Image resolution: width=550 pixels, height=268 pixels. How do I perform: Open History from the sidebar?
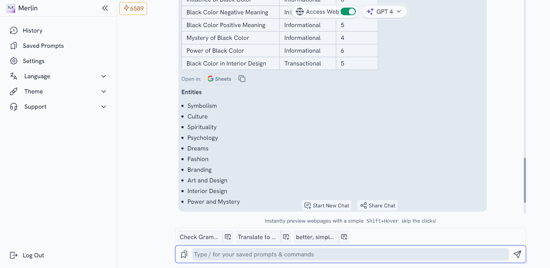[32, 30]
